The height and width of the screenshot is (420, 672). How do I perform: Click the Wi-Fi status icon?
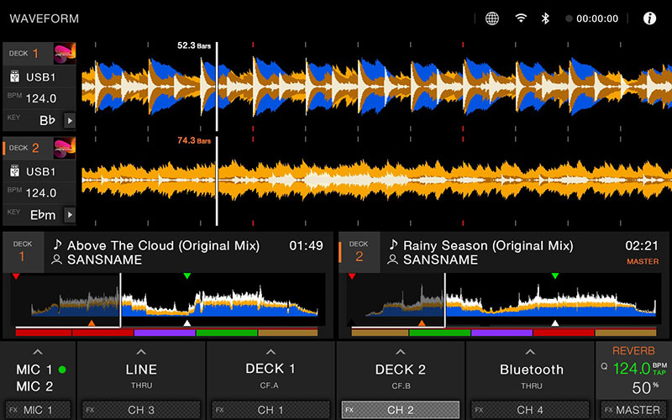(521, 18)
